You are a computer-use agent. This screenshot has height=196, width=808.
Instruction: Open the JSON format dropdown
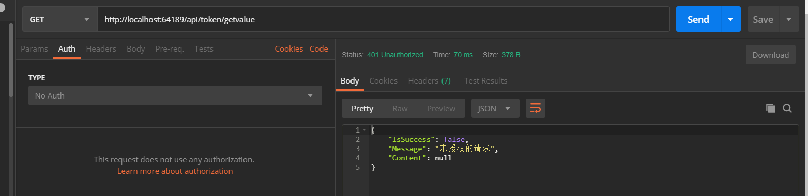point(495,108)
